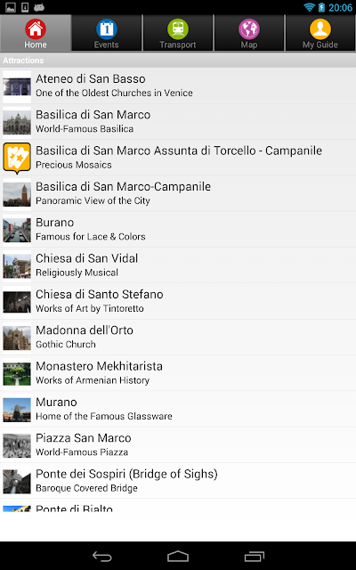Open the recent apps navigation icon
Viewport: 356px width, 570px height.
click(254, 556)
